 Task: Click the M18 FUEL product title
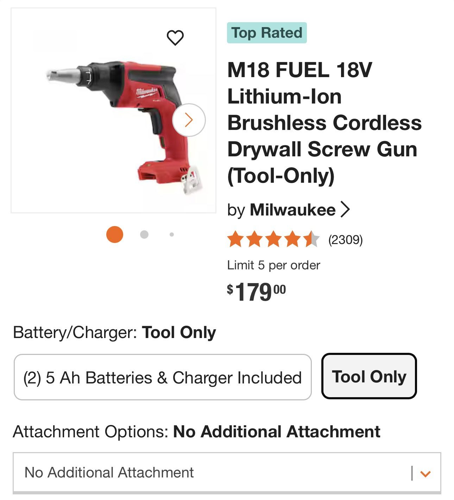324,121
